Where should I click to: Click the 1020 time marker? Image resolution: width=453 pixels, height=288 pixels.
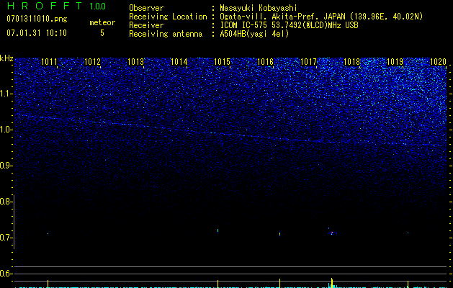(x=438, y=62)
